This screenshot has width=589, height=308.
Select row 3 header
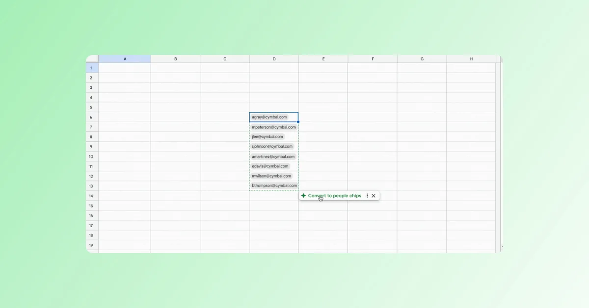point(92,87)
